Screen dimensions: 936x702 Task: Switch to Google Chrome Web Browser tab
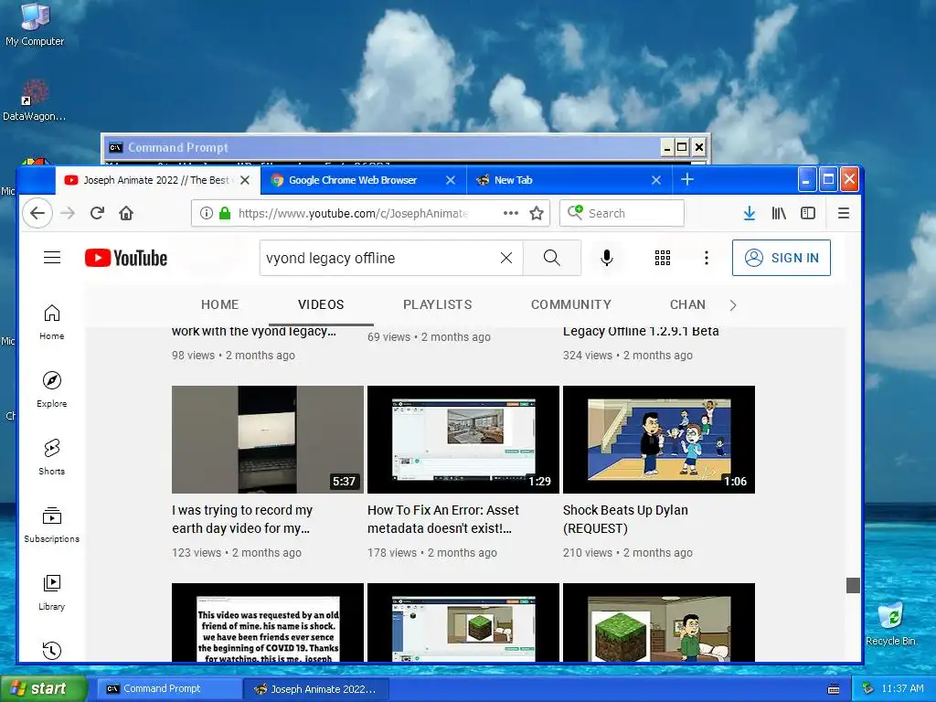click(353, 180)
